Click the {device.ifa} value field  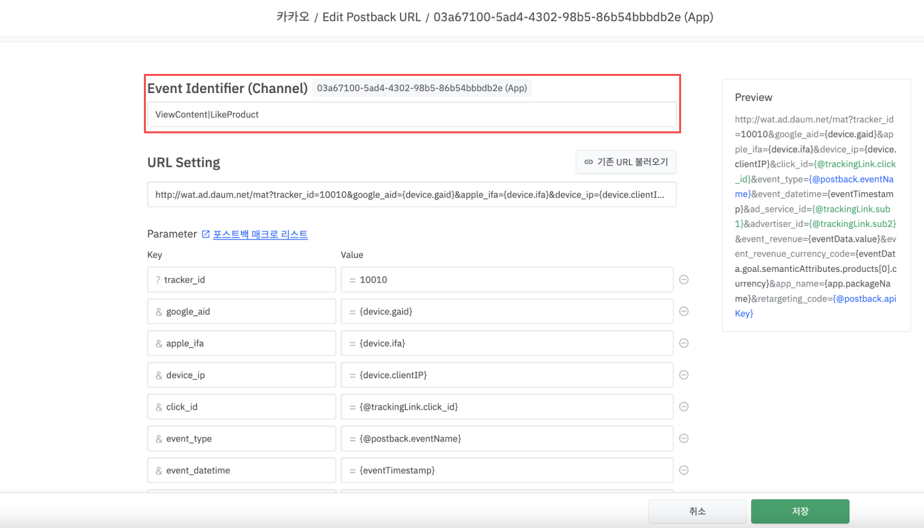tap(507, 343)
